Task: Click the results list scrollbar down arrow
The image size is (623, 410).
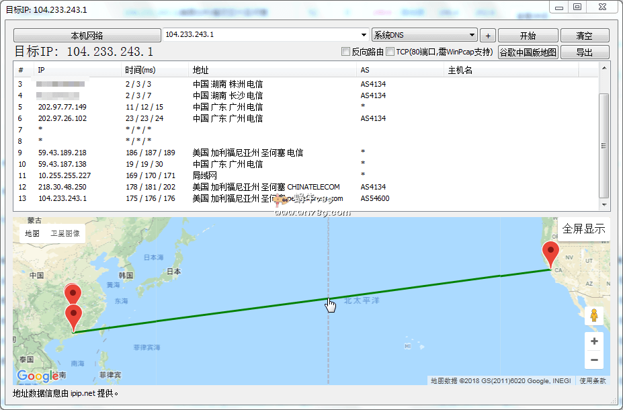Action: (604, 204)
